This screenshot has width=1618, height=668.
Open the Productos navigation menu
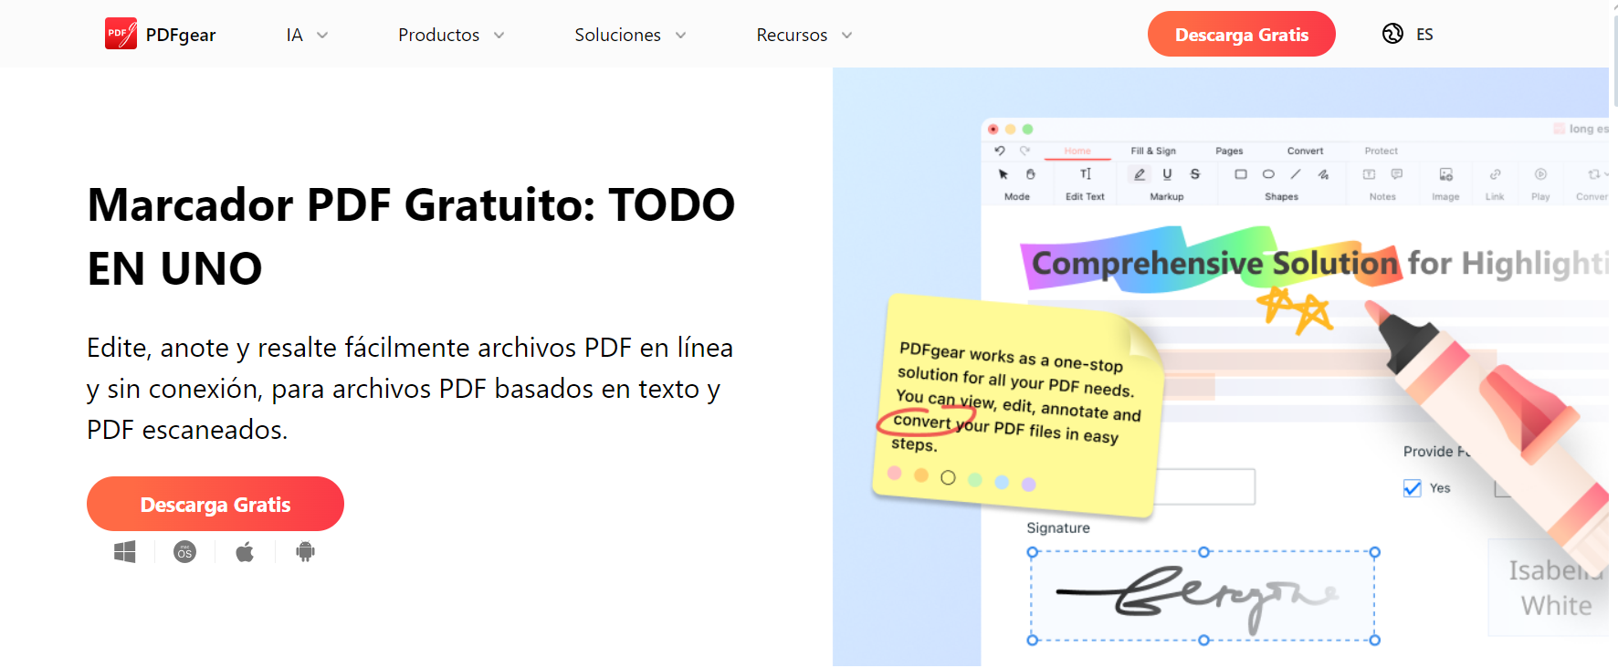(x=438, y=35)
